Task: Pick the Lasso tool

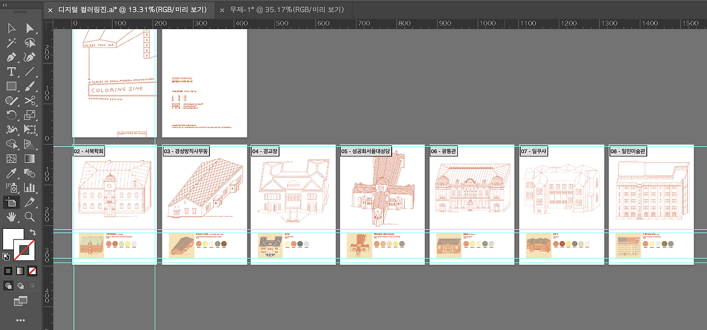Action: tap(30, 43)
